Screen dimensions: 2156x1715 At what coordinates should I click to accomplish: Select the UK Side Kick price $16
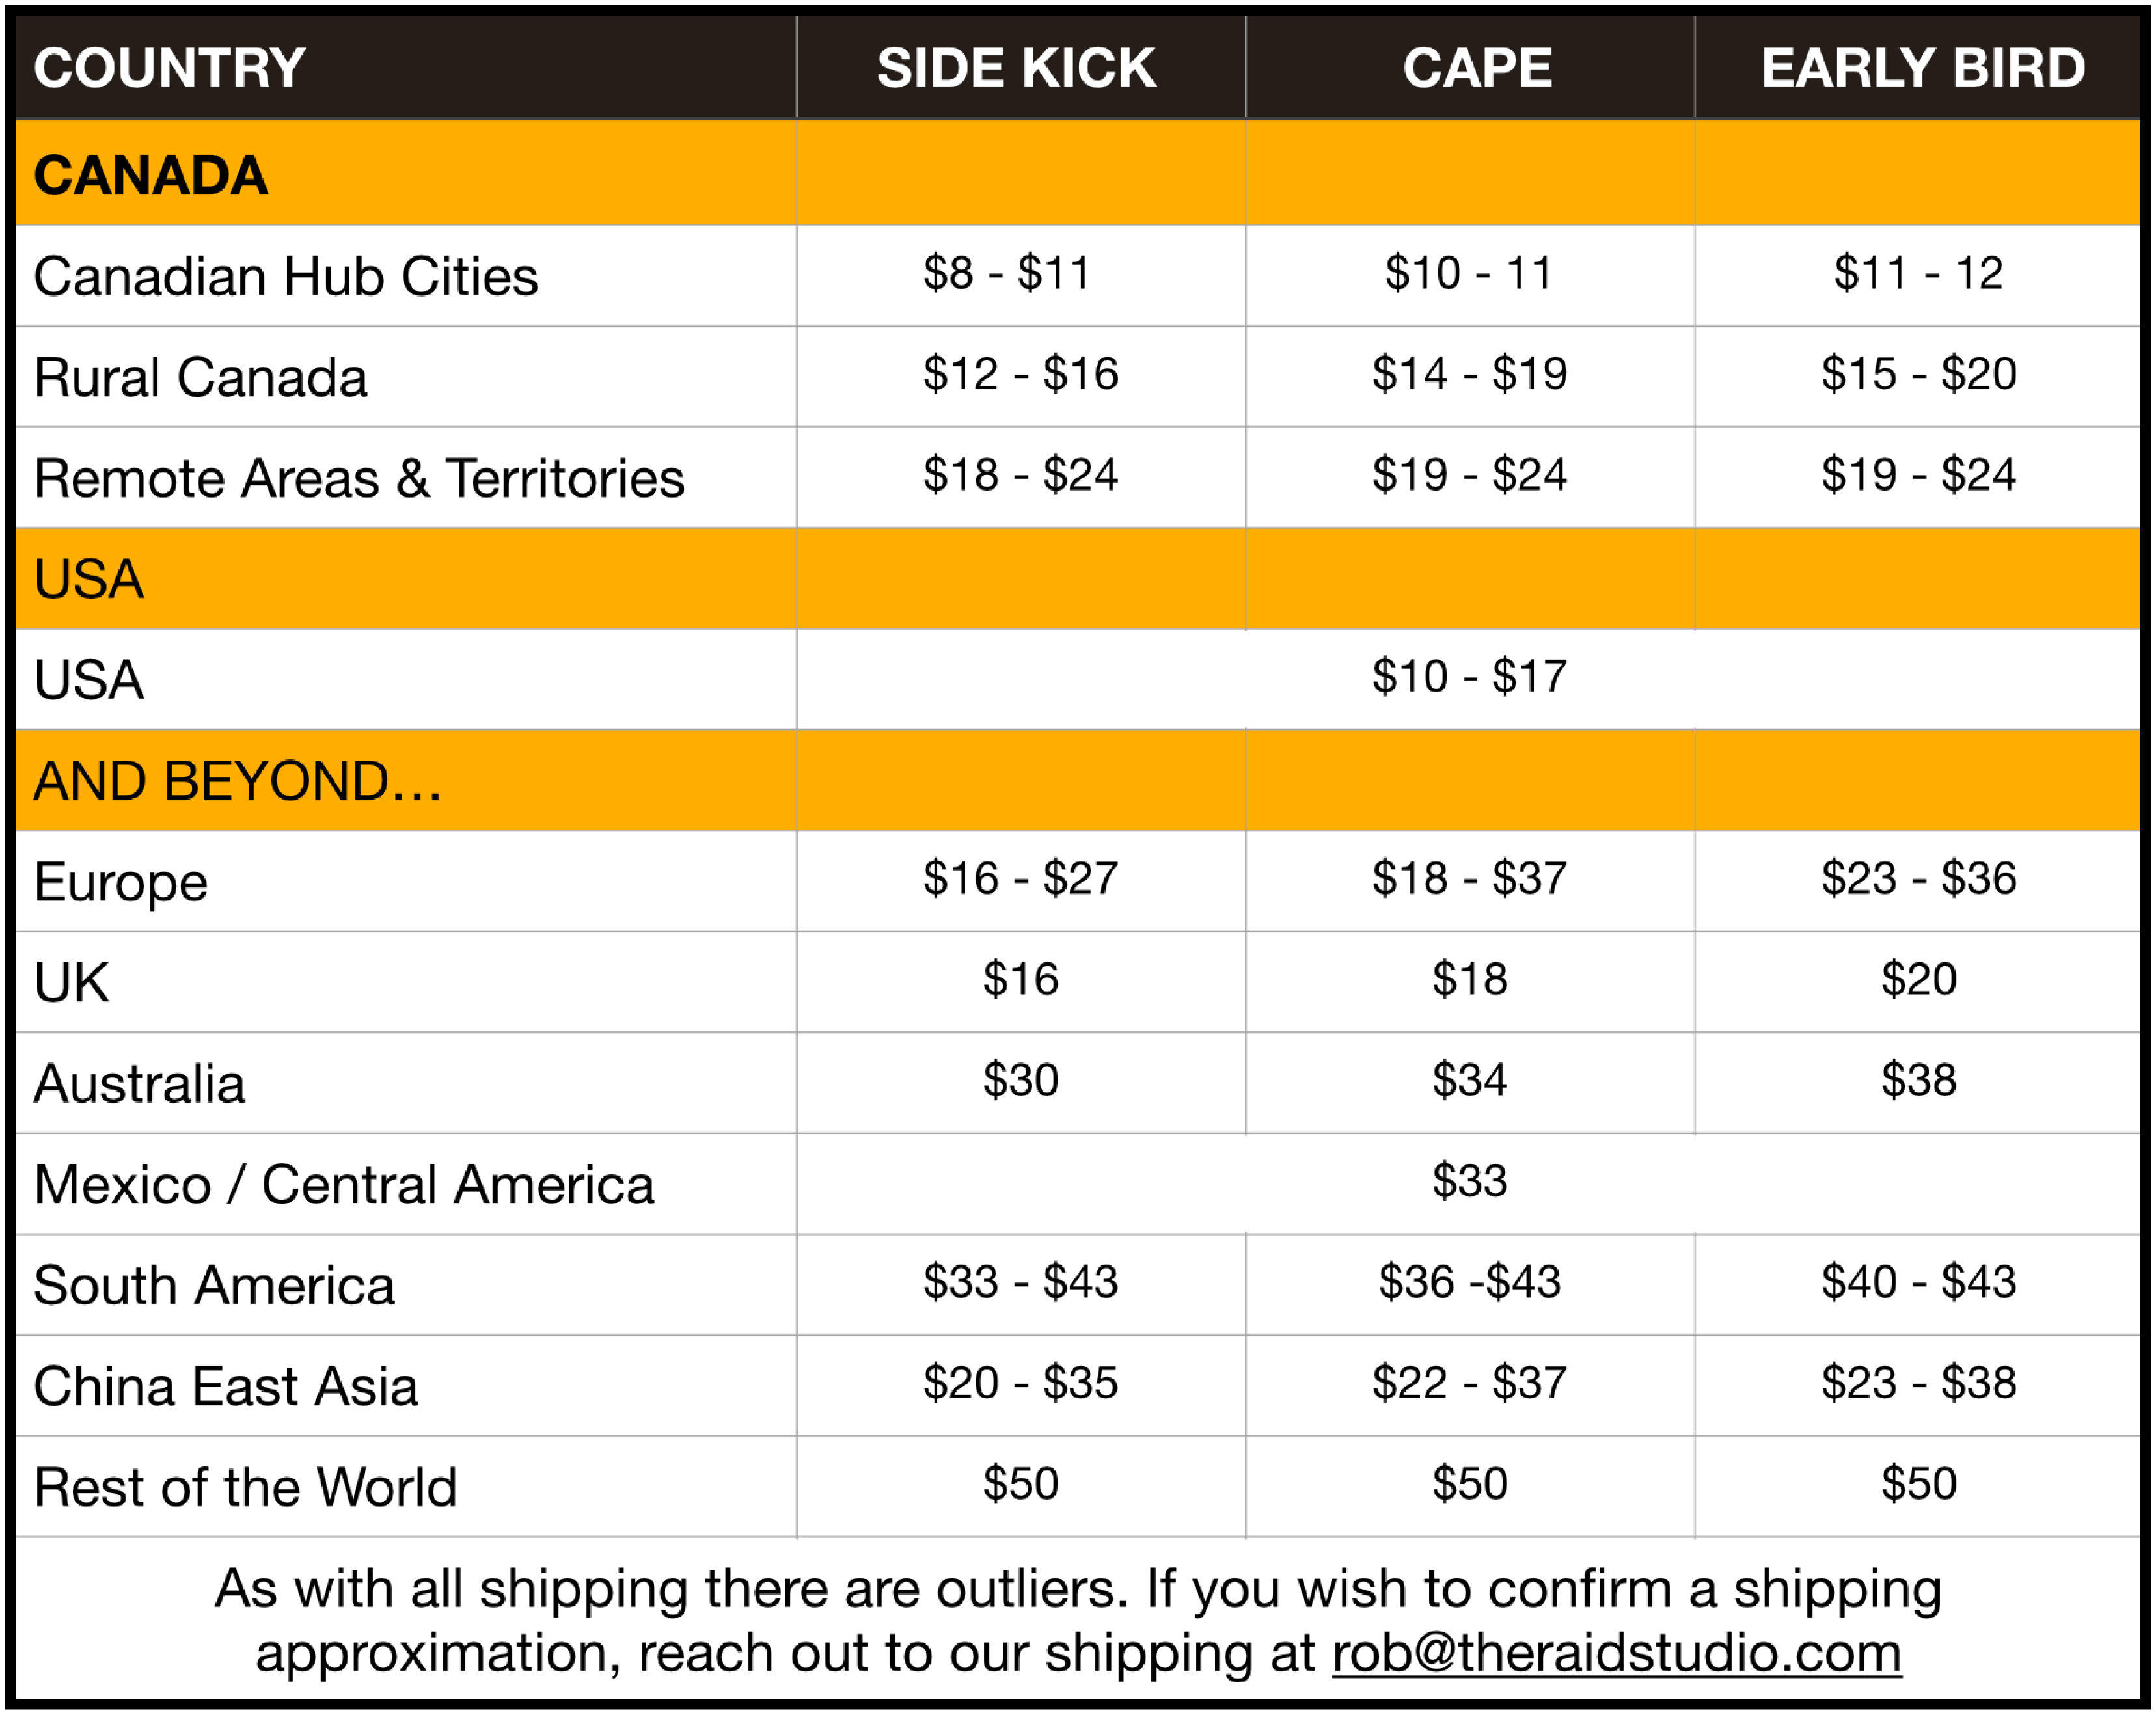[x=1020, y=979]
